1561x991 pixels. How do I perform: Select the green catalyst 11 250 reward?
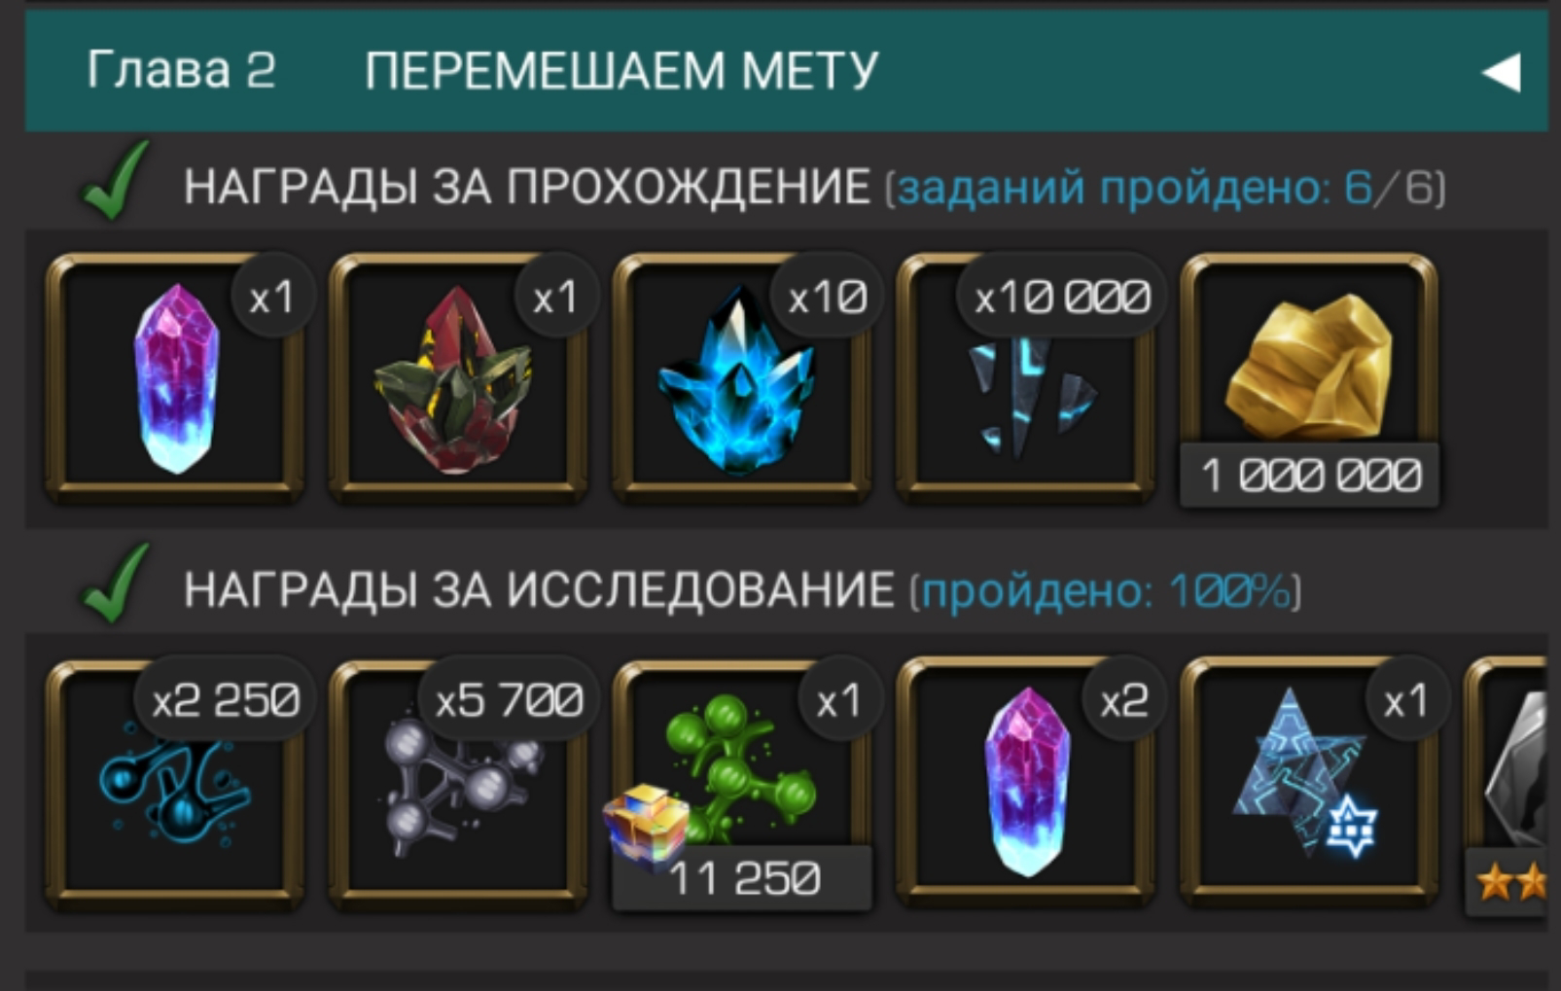(742, 784)
